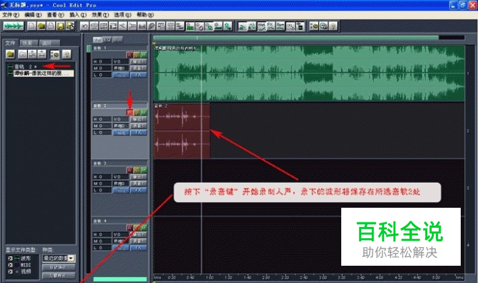The height and width of the screenshot is (283, 478).
Task: Click the Open Session folder icon in the toolbar
Action: pos(41,26)
